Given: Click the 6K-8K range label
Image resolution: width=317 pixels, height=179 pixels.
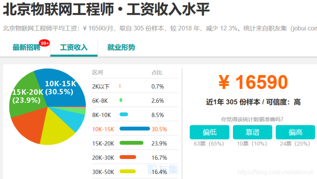Looking at the screenshot, I should (100, 101).
